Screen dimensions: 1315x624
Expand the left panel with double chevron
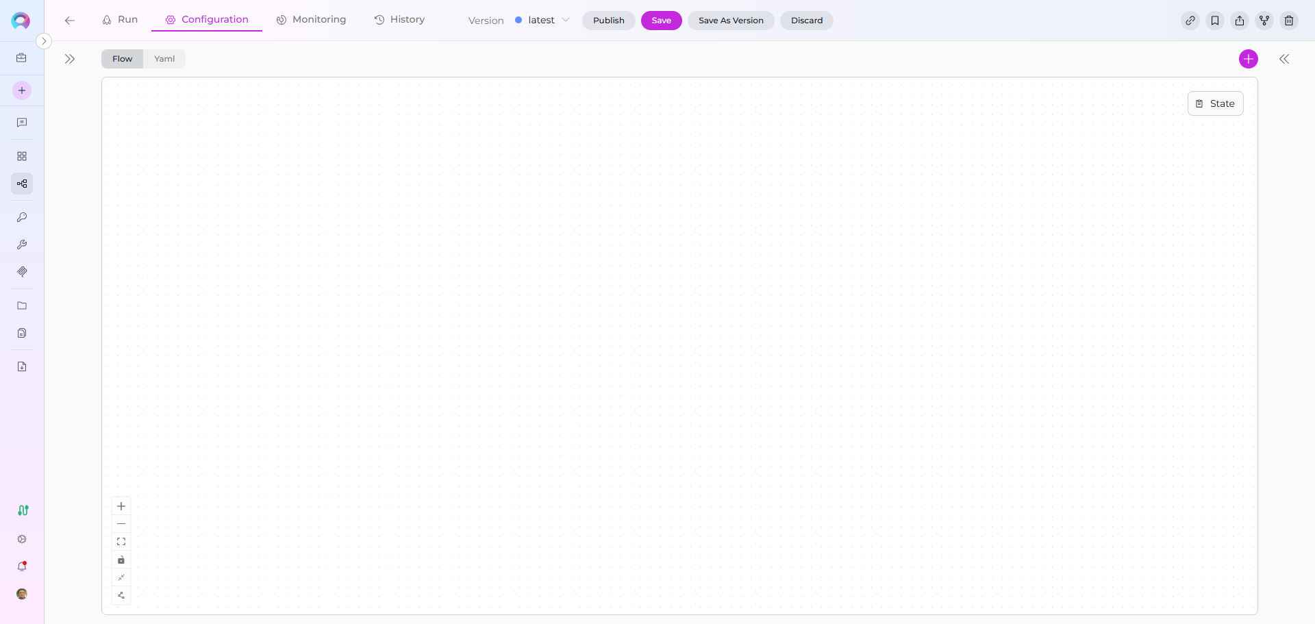70,59
